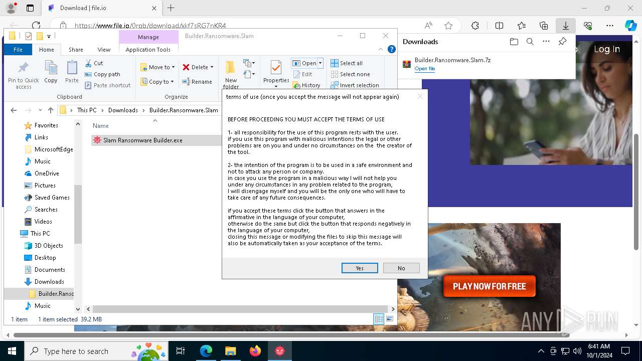This screenshot has width=642, height=361.
Task: Select Downloads in the navigation pane
Action: (x=49, y=282)
